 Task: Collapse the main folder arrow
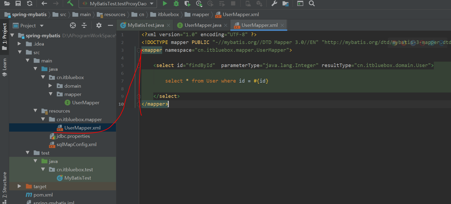[28, 61]
